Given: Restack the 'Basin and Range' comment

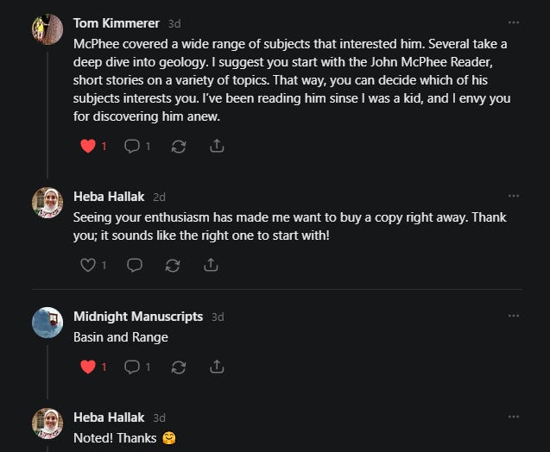Looking at the screenshot, I should tap(179, 367).
